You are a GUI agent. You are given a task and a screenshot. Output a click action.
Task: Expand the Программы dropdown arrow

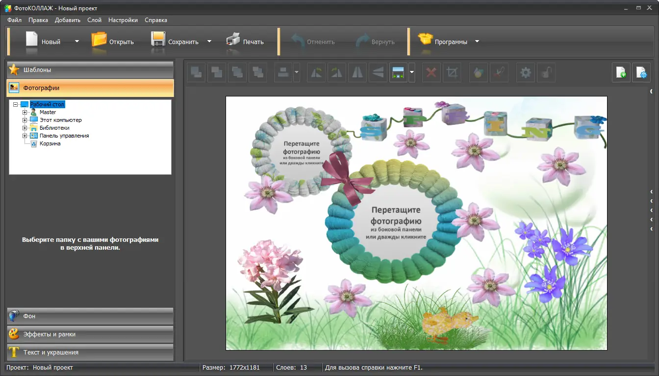(477, 42)
